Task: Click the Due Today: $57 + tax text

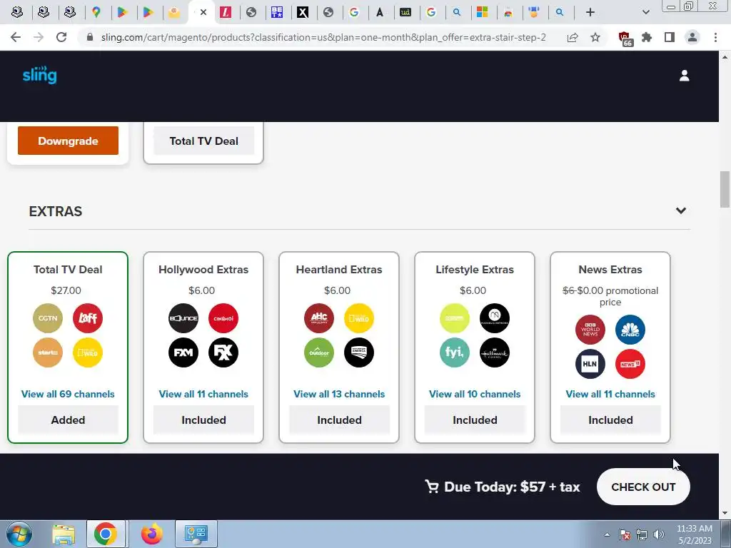Action: coord(512,487)
